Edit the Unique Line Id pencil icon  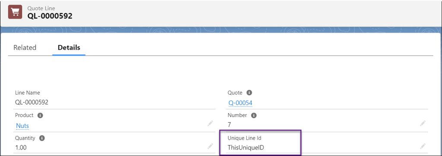tap(423, 146)
